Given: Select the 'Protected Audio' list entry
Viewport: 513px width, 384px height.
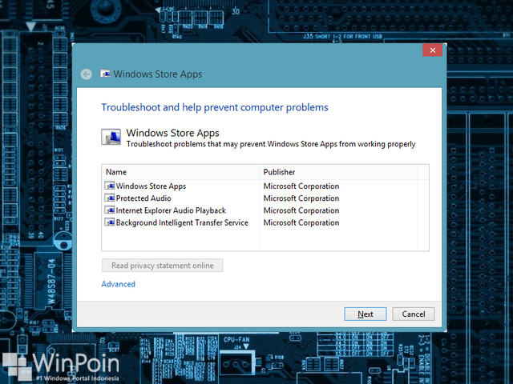Looking at the screenshot, I should pos(143,198).
